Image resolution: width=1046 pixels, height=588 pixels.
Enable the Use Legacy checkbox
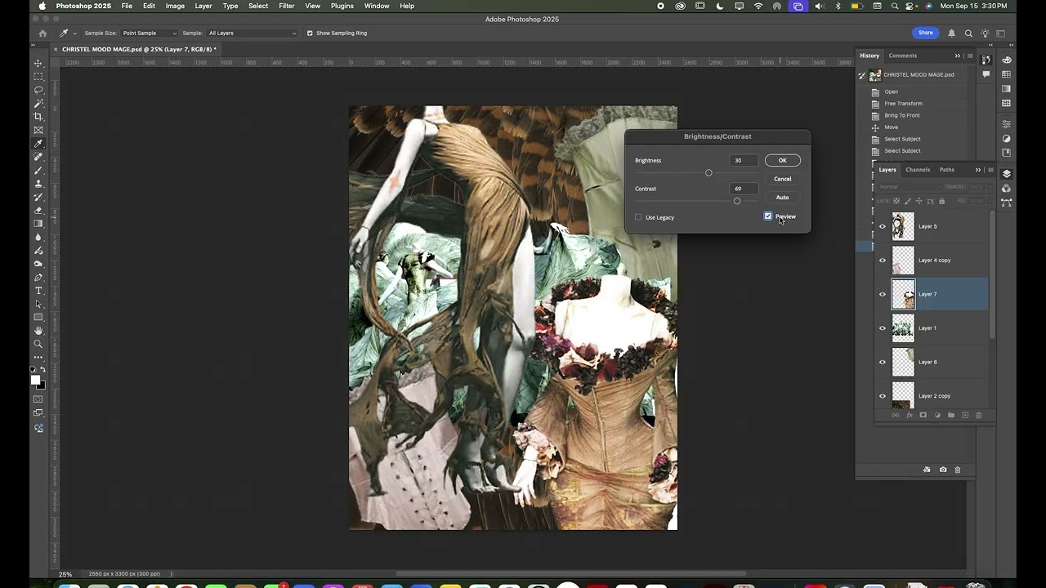(x=638, y=217)
